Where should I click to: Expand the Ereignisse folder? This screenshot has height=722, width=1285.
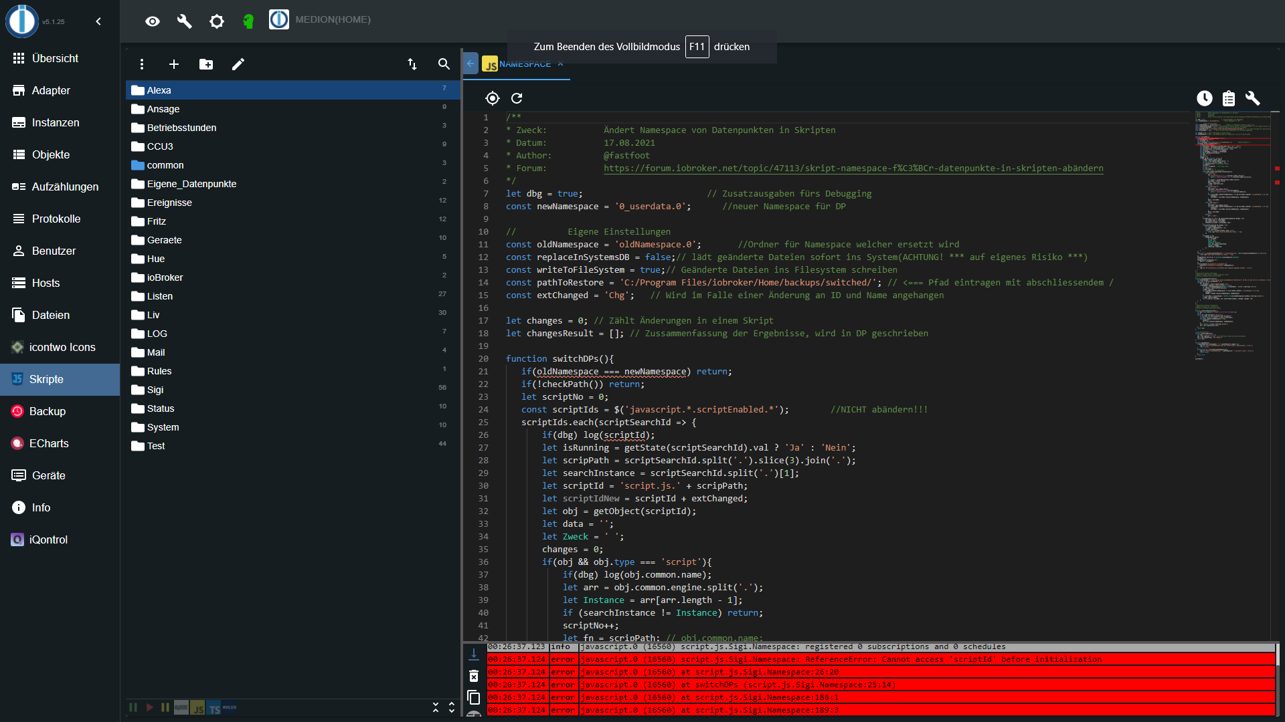(292, 203)
